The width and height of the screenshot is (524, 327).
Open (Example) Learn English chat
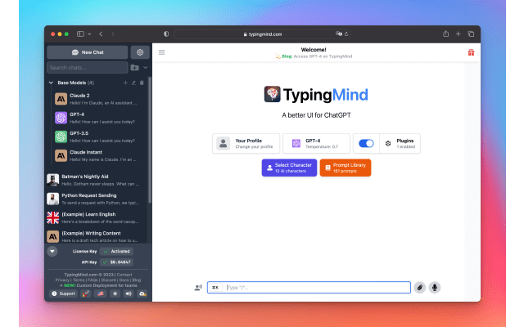[97, 218]
